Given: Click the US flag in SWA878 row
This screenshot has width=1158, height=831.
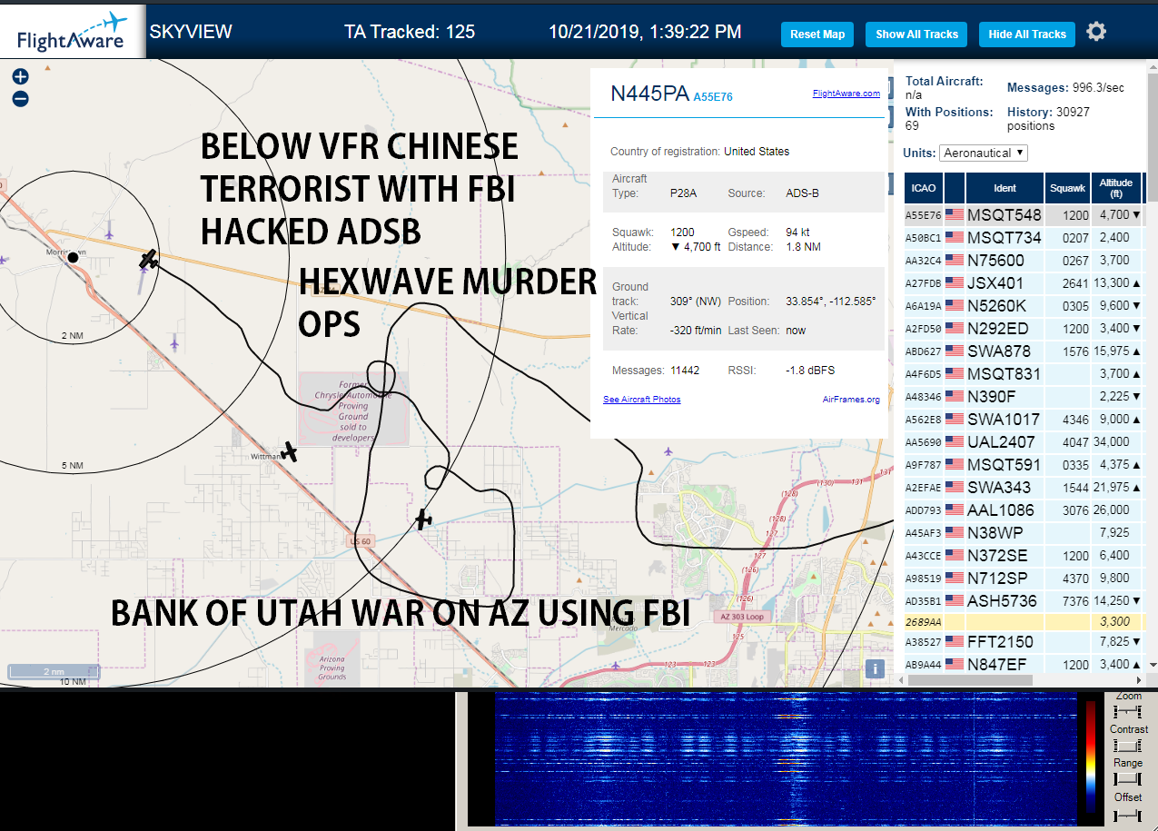Looking at the screenshot, I should pos(954,351).
